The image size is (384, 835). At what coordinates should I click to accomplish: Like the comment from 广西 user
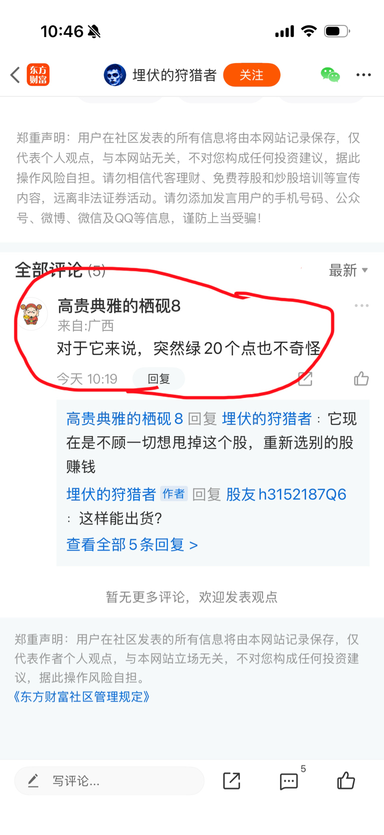tap(361, 378)
